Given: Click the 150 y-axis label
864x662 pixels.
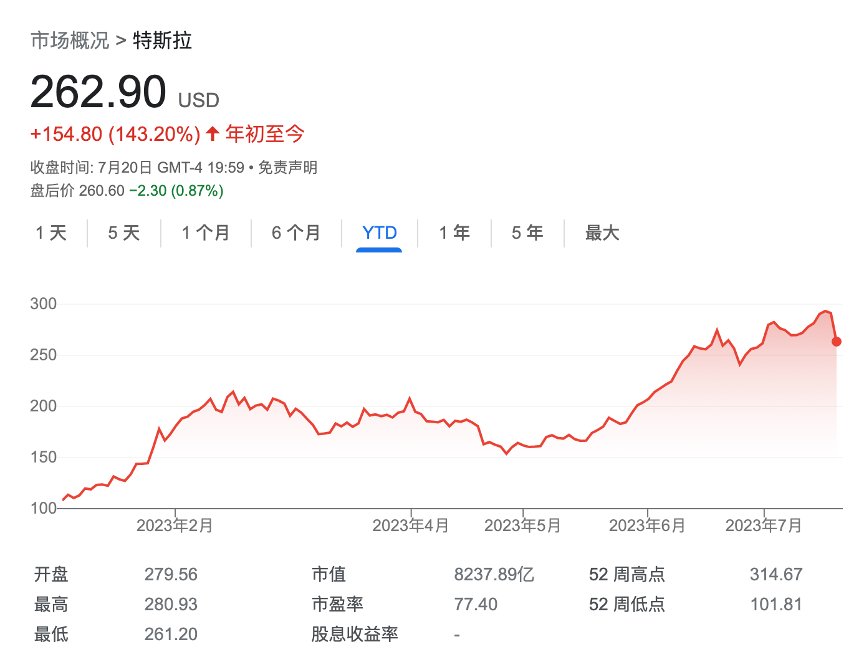Looking at the screenshot, I should (x=43, y=458).
